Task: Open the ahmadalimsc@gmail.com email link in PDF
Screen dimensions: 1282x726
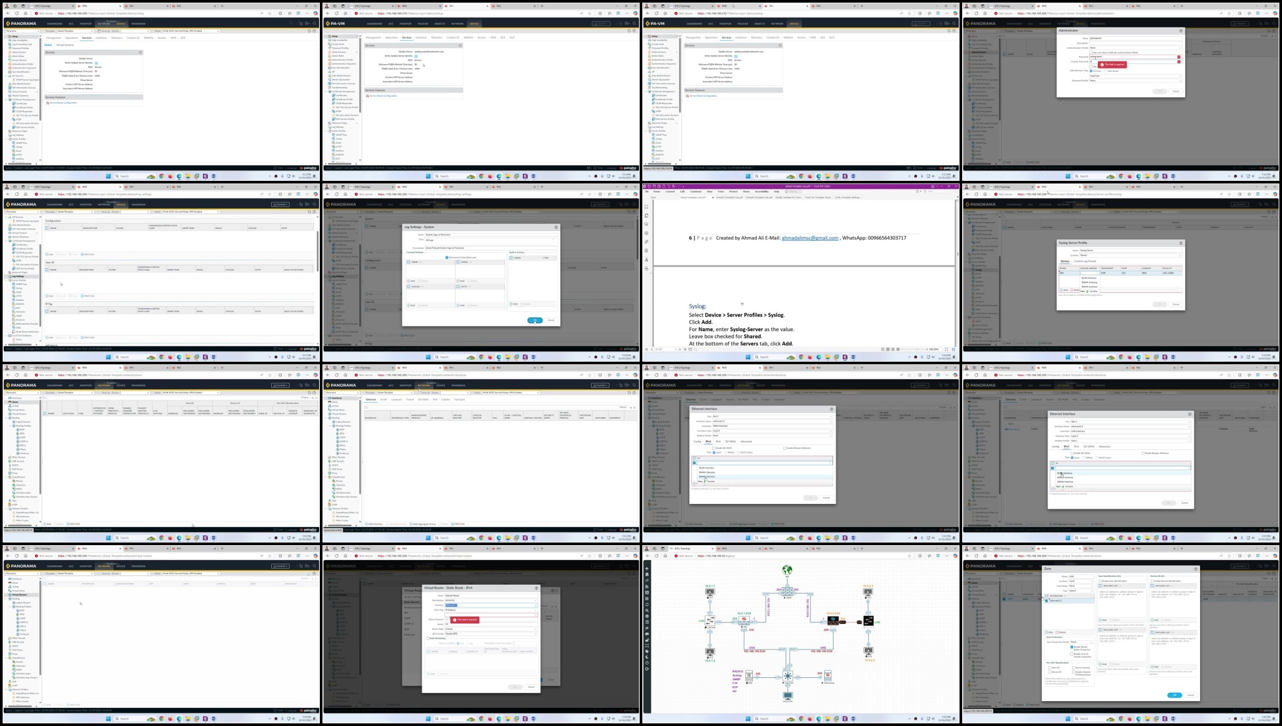Action: coord(809,238)
